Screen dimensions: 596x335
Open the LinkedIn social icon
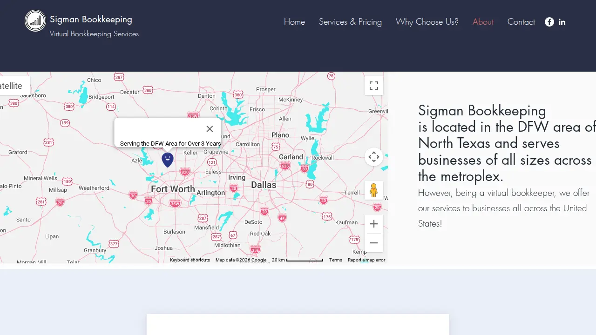click(562, 22)
